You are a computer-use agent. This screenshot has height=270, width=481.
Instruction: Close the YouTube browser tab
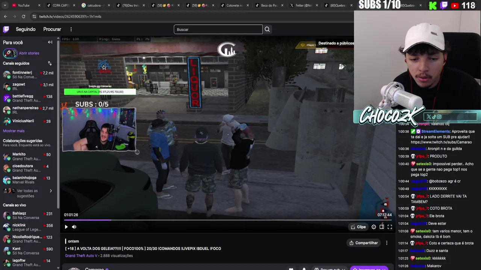[39, 5]
